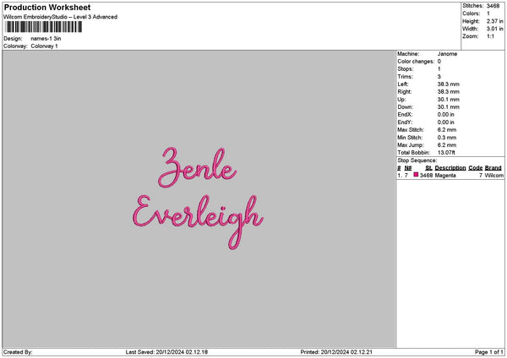The height and width of the screenshot is (358, 507).
Task: Click the Width value "3.01 in"
Action: 495,29
